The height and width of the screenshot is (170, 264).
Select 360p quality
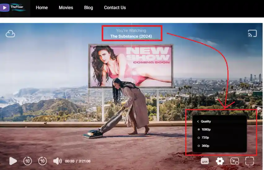point(203,146)
